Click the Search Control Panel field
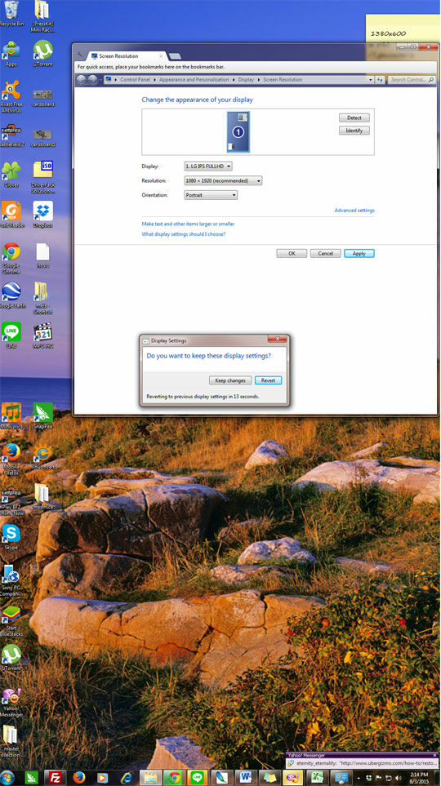Image resolution: width=441 pixels, height=786 pixels. point(412,80)
